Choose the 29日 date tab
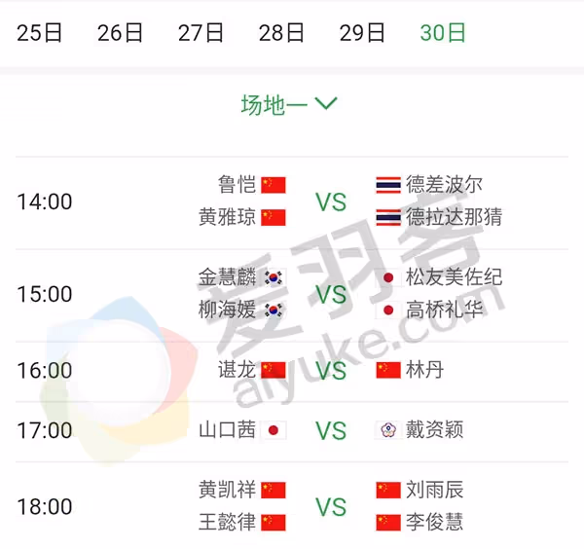This screenshot has height=549, width=584. coord(362,33)
